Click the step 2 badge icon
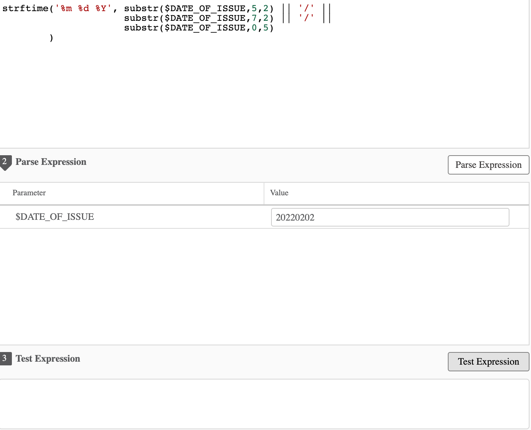The height and width of the screenshot is (430, 531). 5,162
